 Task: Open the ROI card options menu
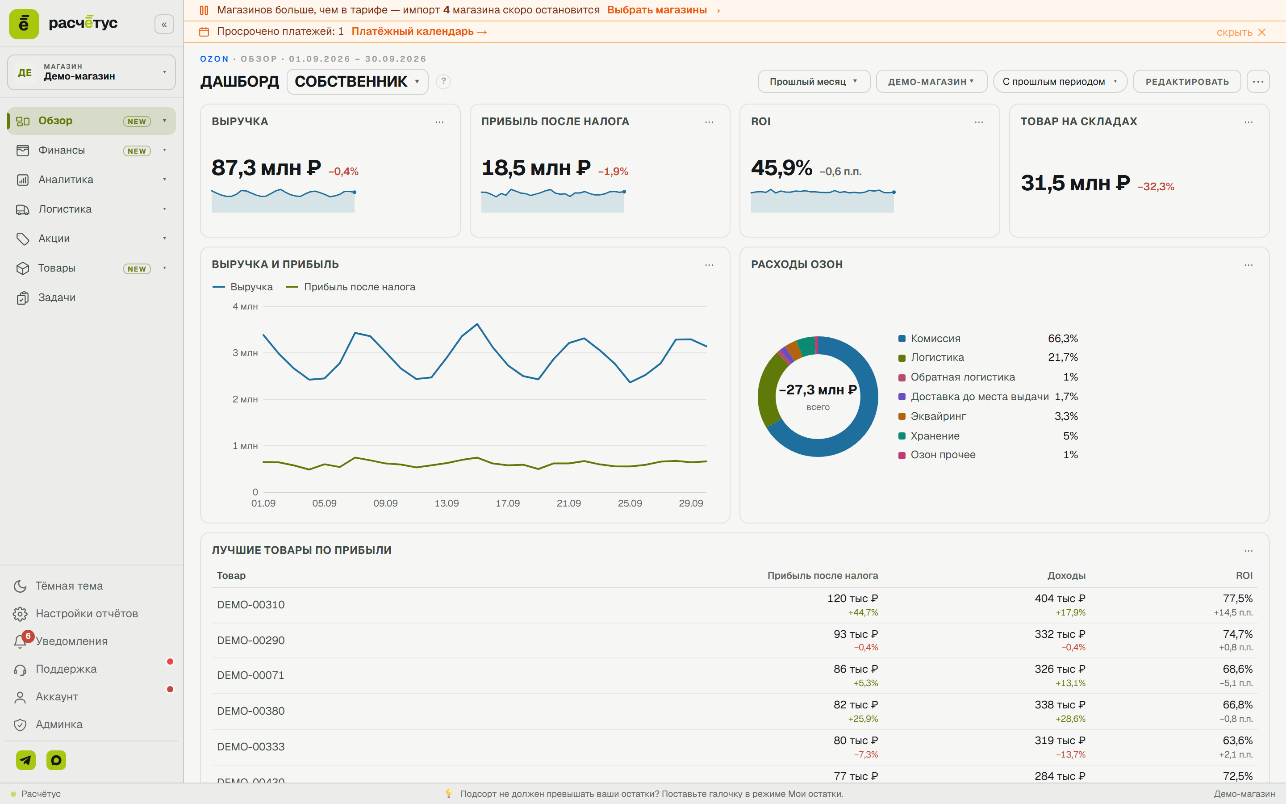(x=979, y=122)
